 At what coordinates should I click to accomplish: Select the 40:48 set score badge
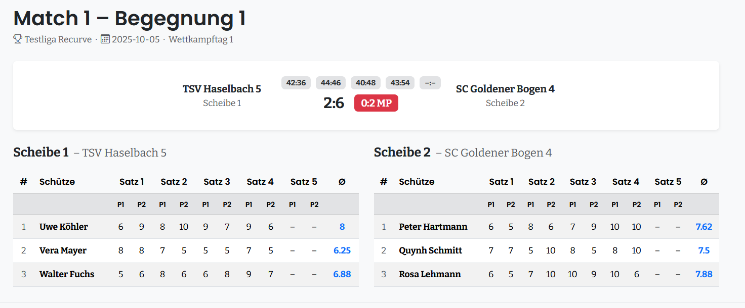point(366,83)
